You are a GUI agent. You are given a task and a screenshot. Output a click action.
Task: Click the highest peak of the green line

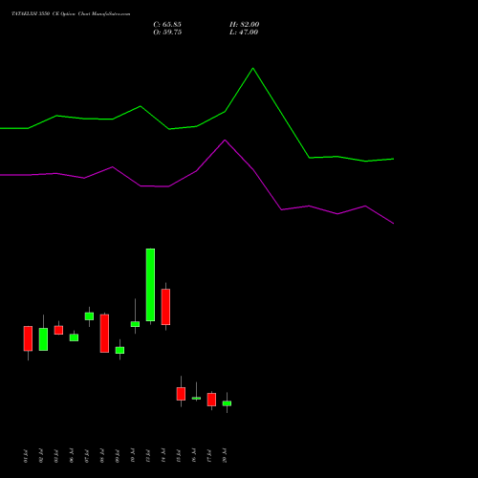coord(253,68)
